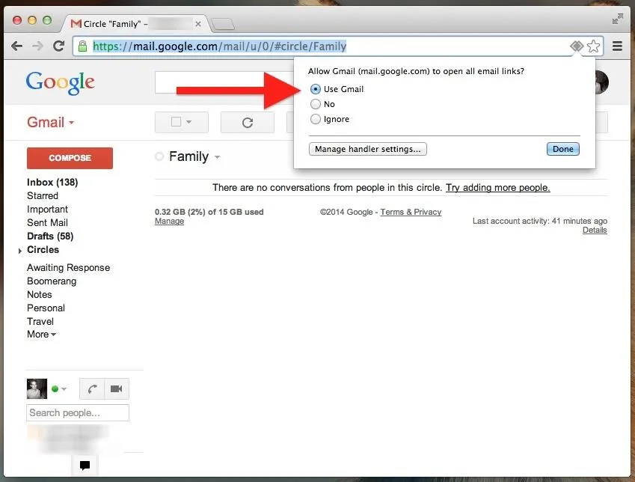Open the Awaiting Response label
Screen dimensions: 635x482
pos(69,267)
